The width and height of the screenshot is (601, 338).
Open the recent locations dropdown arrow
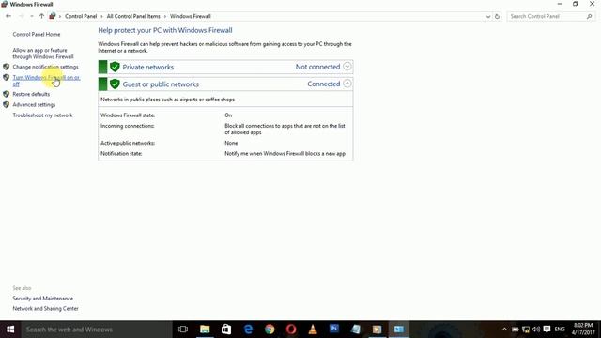tap(31, 16)
